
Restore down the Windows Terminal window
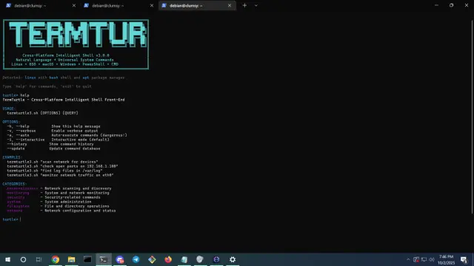[x=451, y=5]
